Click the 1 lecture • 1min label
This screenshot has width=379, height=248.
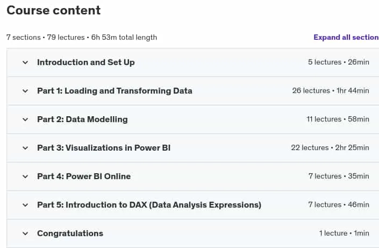point(344,233)
